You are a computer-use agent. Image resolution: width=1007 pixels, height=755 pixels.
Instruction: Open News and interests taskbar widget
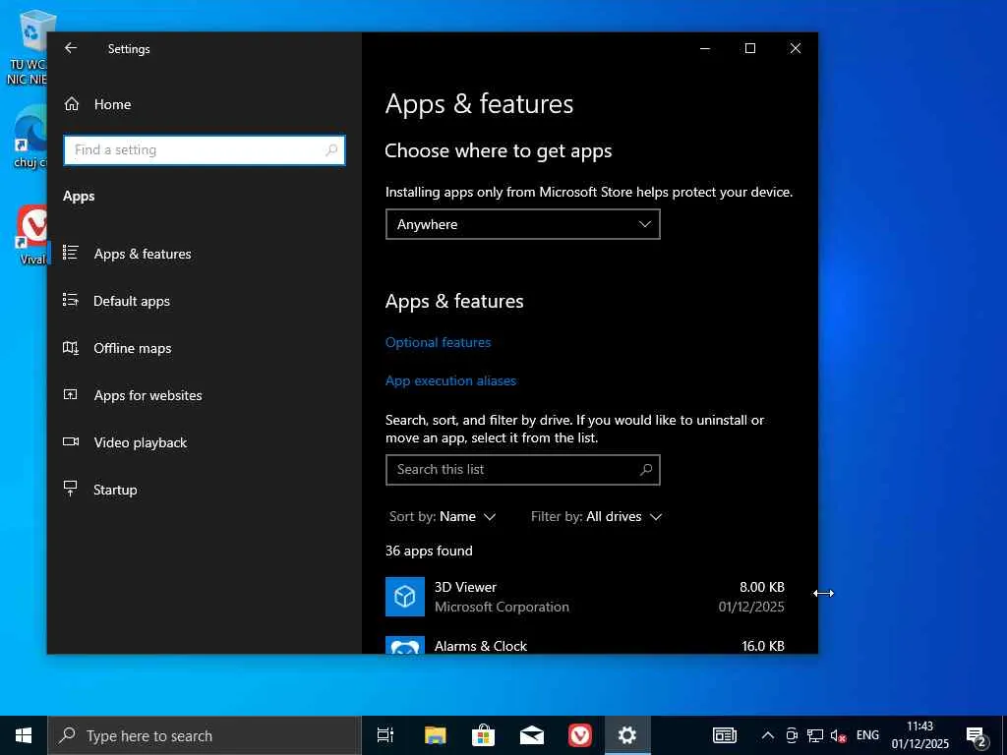(x=725, y=735)
